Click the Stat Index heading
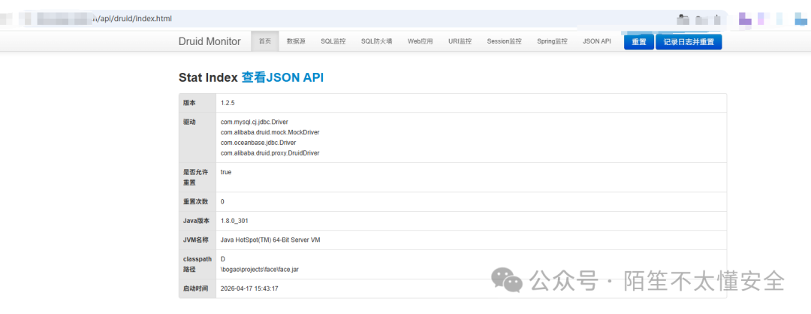Viewport: 811px width, 314px height. (x=209, y=77)
